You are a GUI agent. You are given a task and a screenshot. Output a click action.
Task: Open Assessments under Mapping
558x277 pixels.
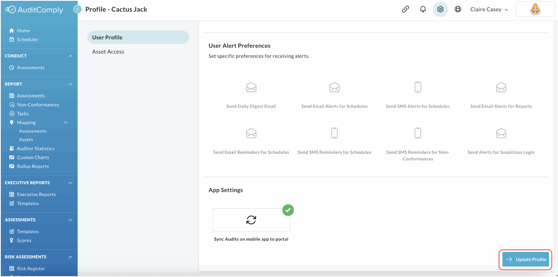point(33,131)
